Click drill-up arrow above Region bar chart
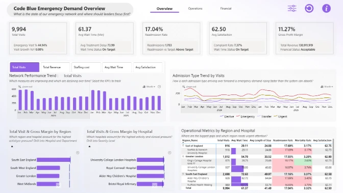Screen dimensions: 343x193 [x=12, y=147]
